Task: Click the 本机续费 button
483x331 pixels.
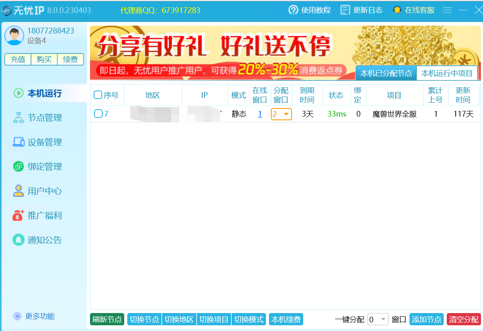Action: click(x=286, y=319)
